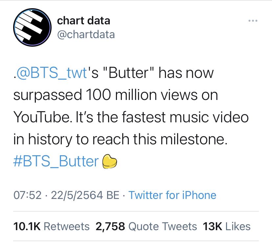The width and height of the screenshot is (272, 242).
Task: Click the 07:52 timestamp
Action: tap(27, 195)
